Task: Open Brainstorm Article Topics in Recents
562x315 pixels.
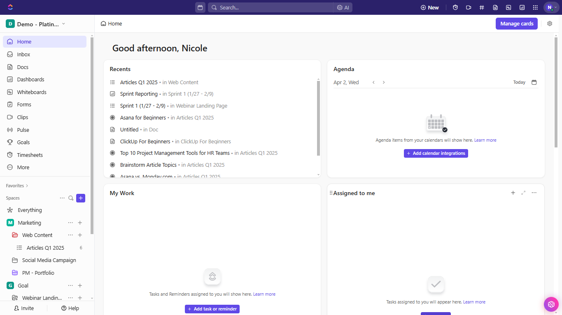Action: [x=148, y=165]
